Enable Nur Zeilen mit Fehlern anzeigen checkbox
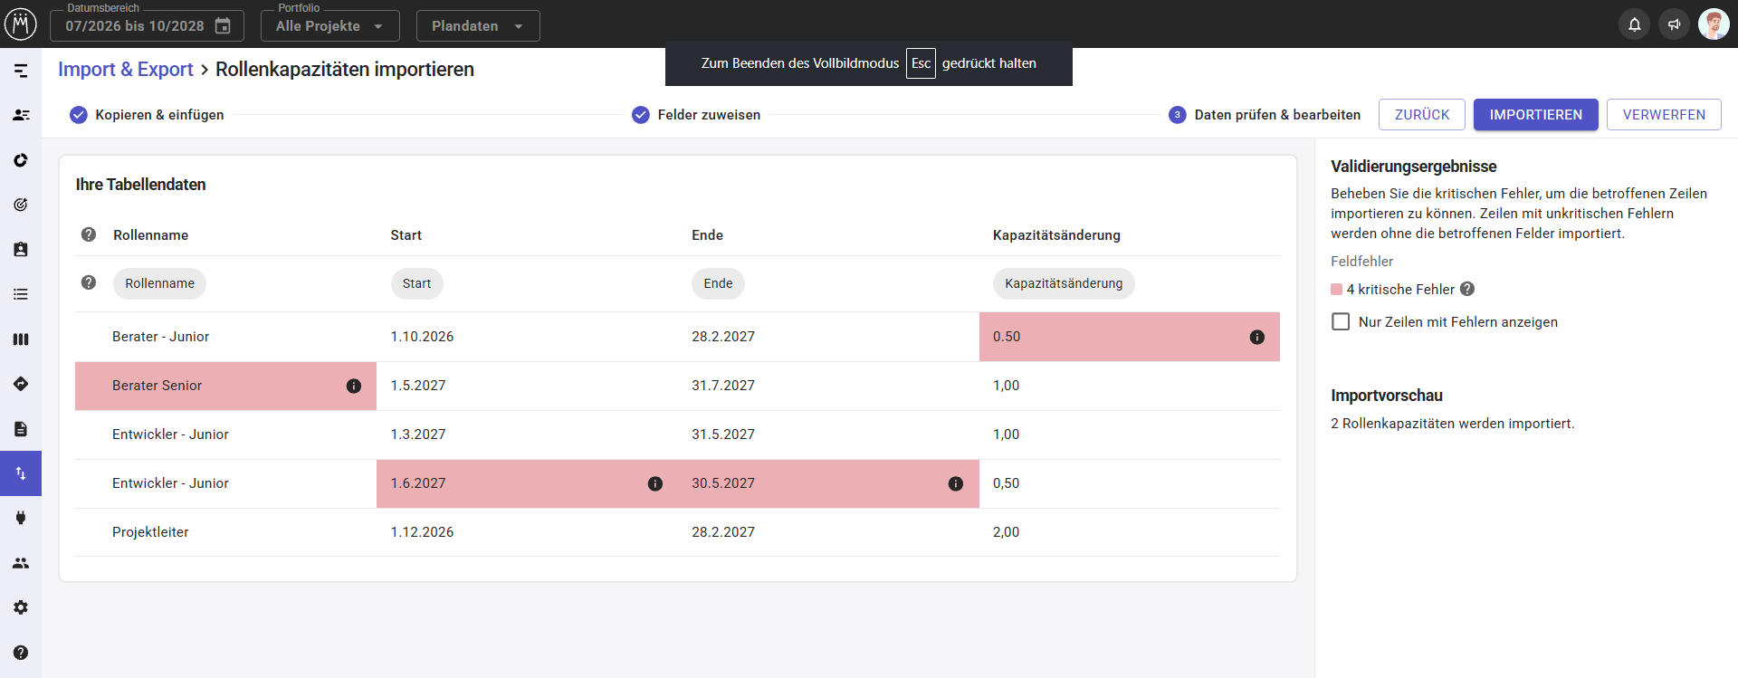This screenshot has height=678, width=1738. click(1341, 321)
